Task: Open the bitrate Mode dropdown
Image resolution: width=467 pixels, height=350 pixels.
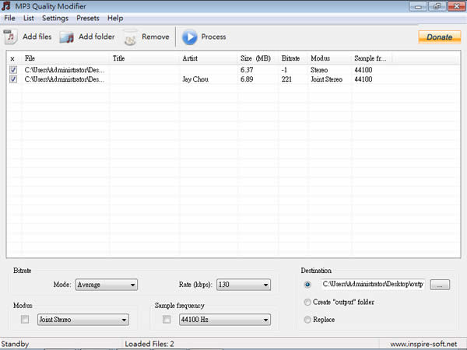Action: coord(106,285)
